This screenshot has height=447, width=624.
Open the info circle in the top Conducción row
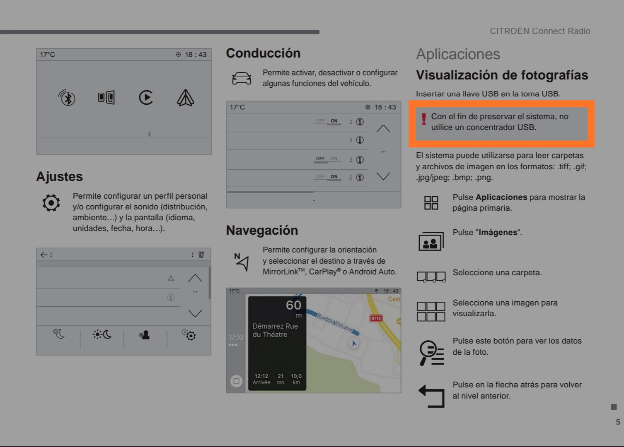point(360,122)
